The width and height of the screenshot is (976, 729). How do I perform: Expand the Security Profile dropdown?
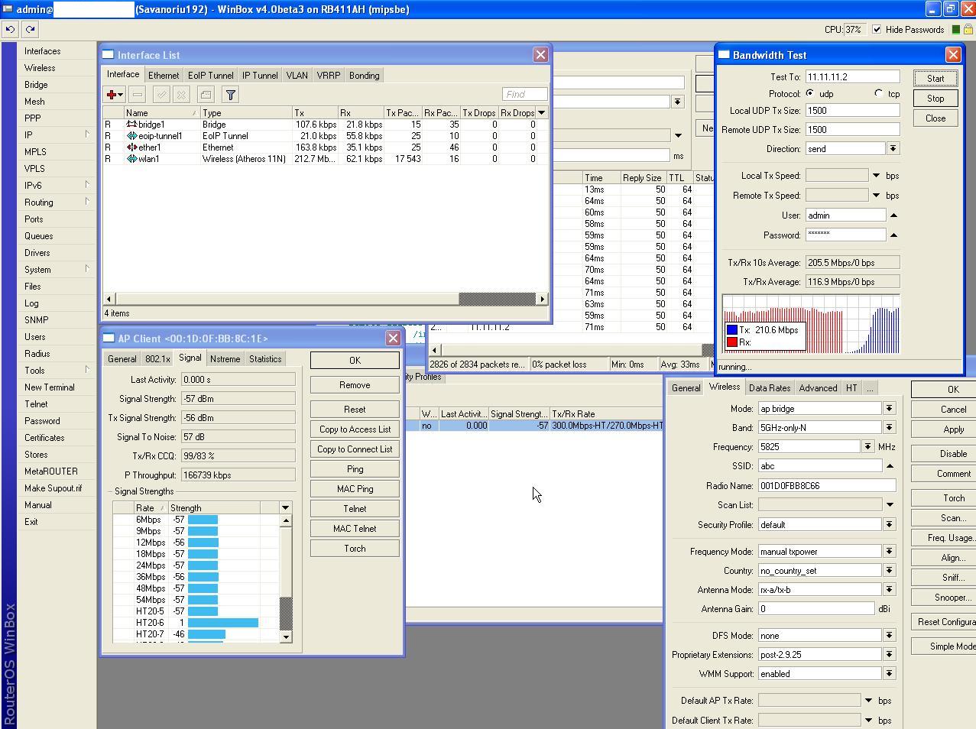click(888, 525)
